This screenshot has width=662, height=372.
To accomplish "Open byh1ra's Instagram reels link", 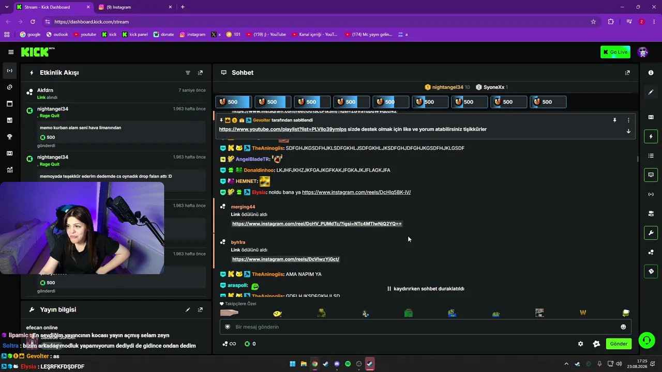I will (285, 259).
